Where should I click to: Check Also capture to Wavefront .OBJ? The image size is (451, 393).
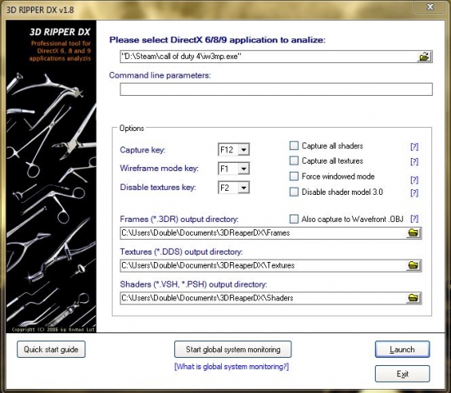tap(294, 219)
